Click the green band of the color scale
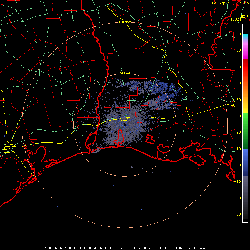The height and width of the screenshot is (250, 250). click(245, 131)
